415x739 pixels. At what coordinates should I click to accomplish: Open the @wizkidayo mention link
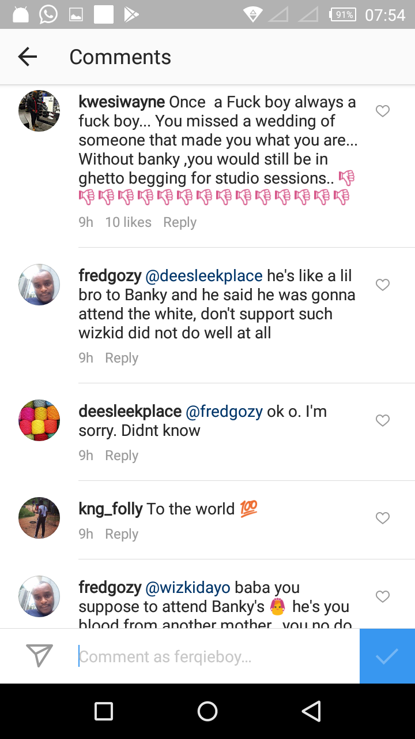pos(188,588)
